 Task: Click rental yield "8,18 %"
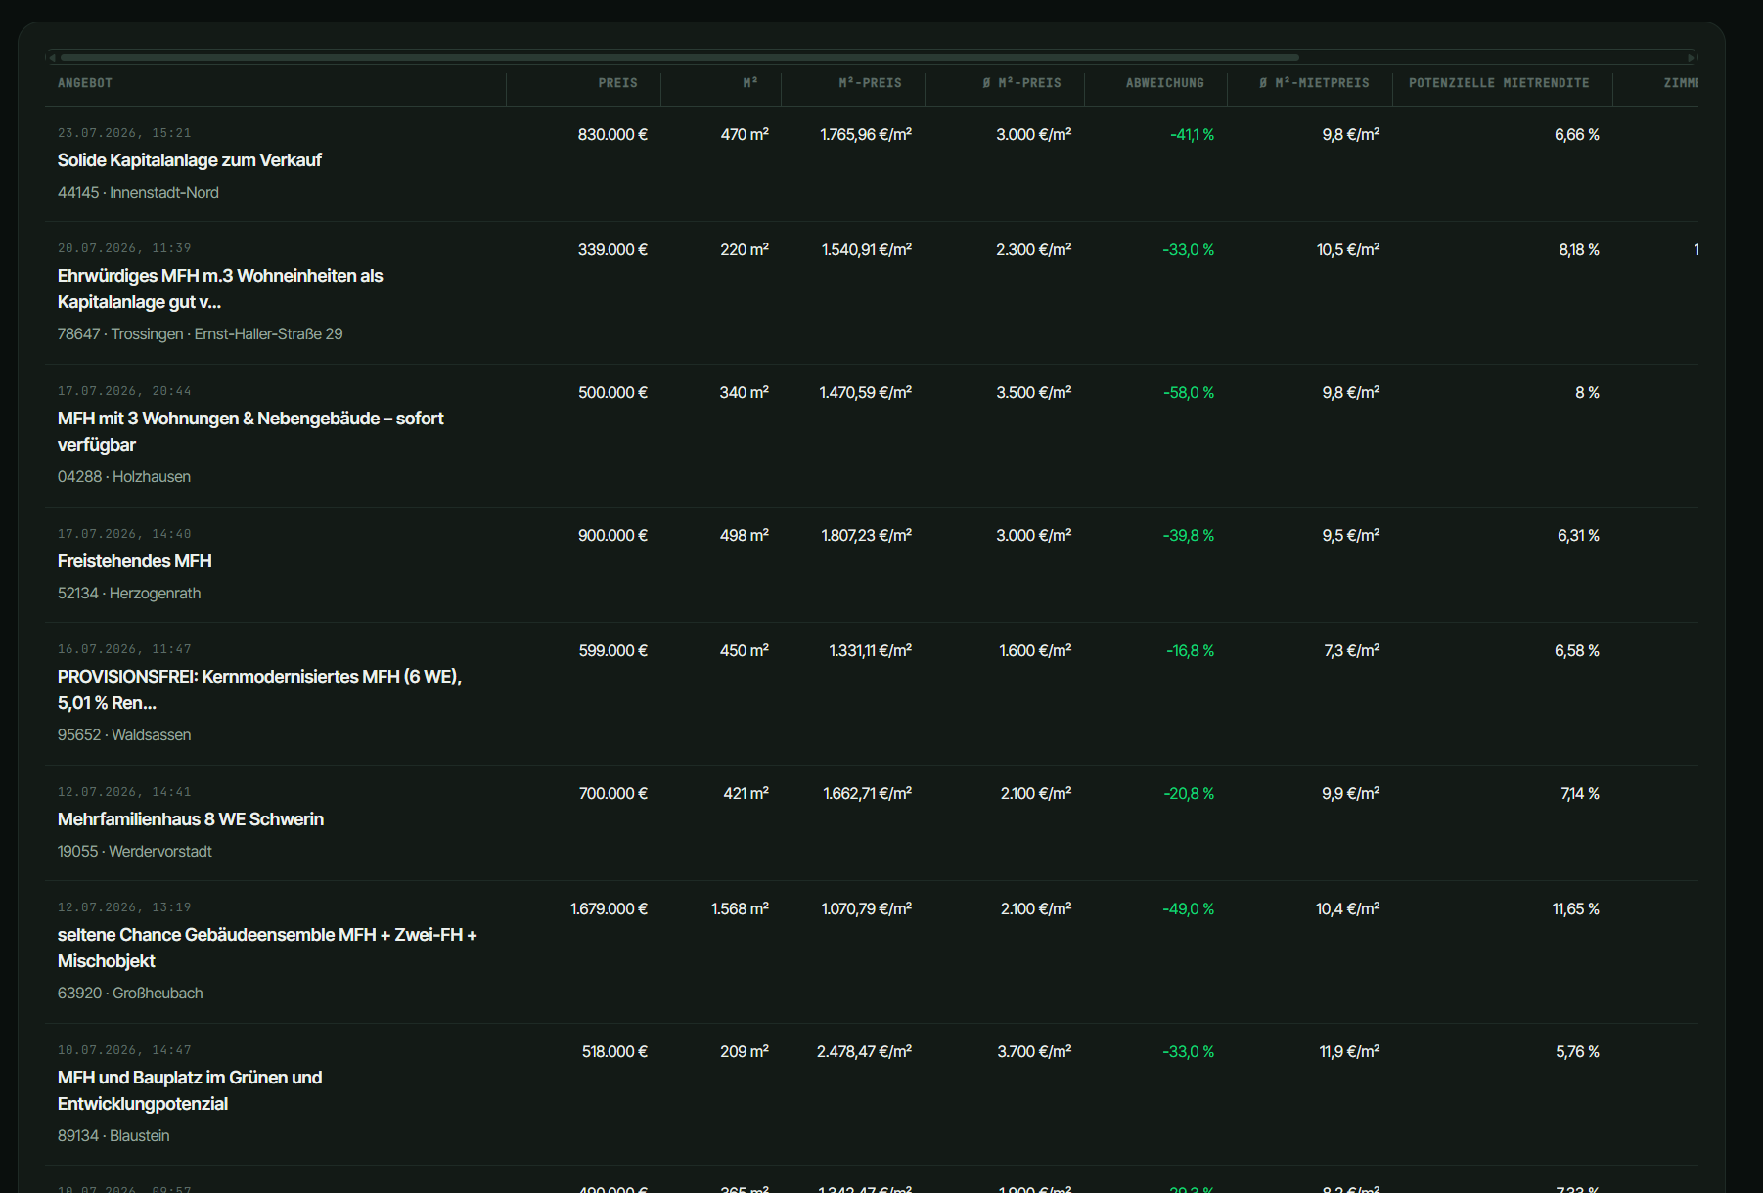(1579, 250)
